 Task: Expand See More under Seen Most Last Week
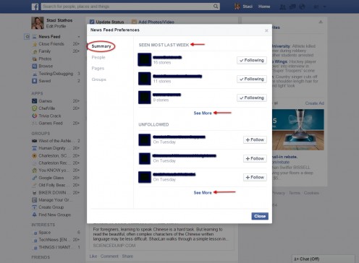point(203,113)
